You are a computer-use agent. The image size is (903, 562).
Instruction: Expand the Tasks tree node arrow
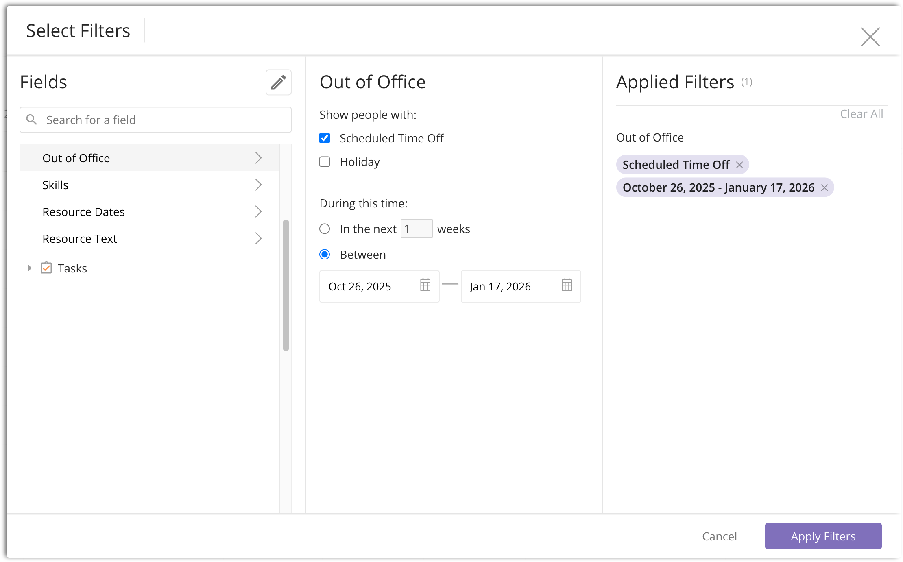point(29,268)
